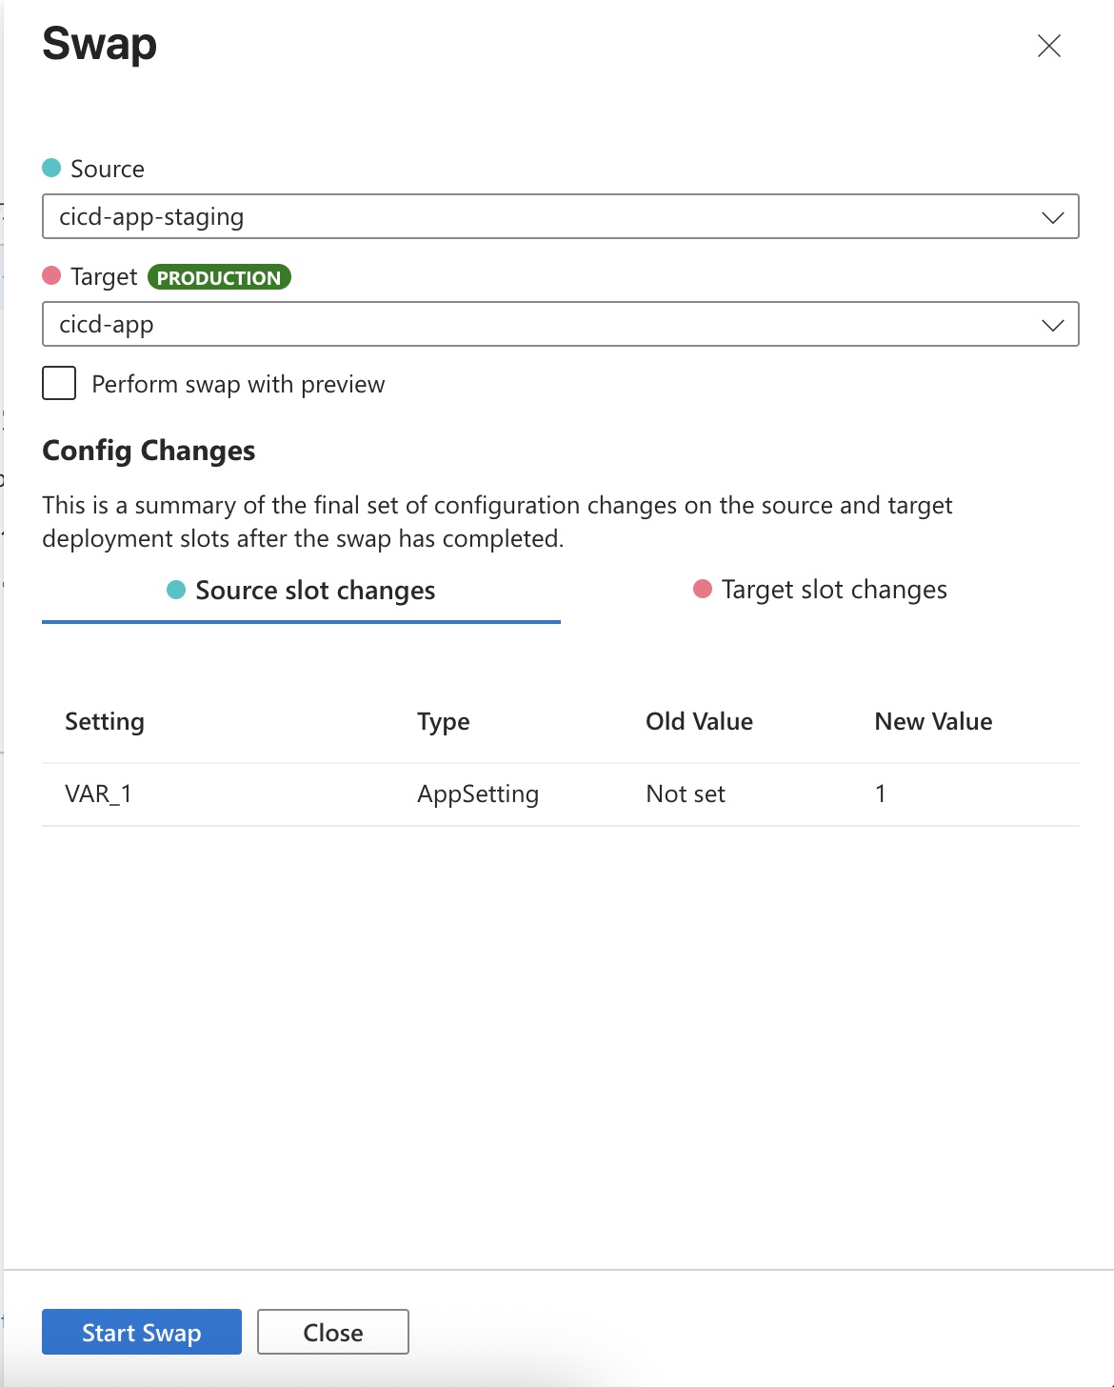Open the cicd-app target slot combo box
The width and height of the screenshot is (1114, 1387).
(x=533, y=325)
